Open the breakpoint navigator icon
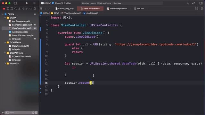 (x=31, y=9)
